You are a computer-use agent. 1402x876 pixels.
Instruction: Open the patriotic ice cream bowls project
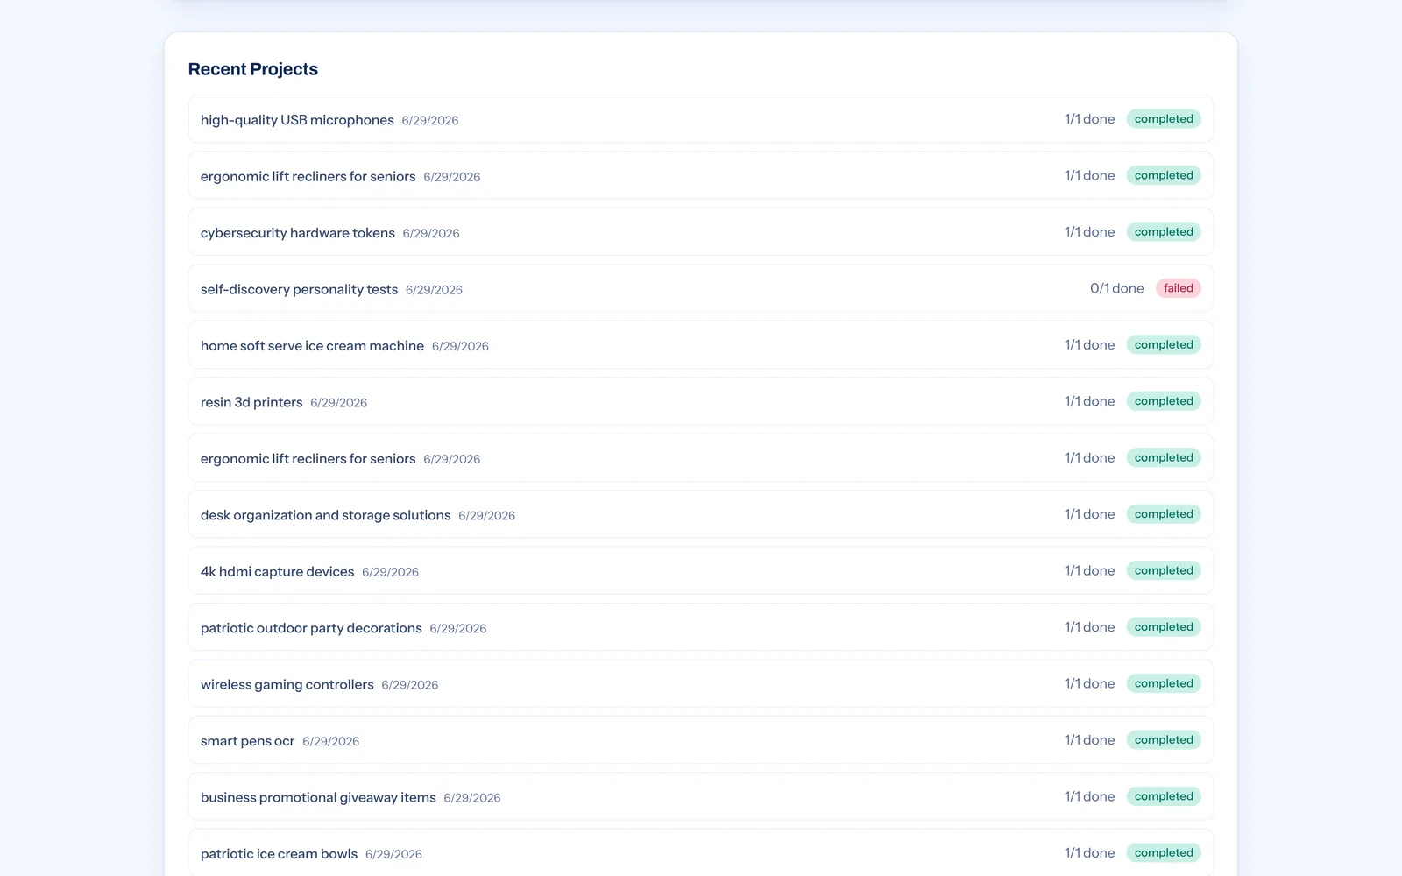(700, 852)
